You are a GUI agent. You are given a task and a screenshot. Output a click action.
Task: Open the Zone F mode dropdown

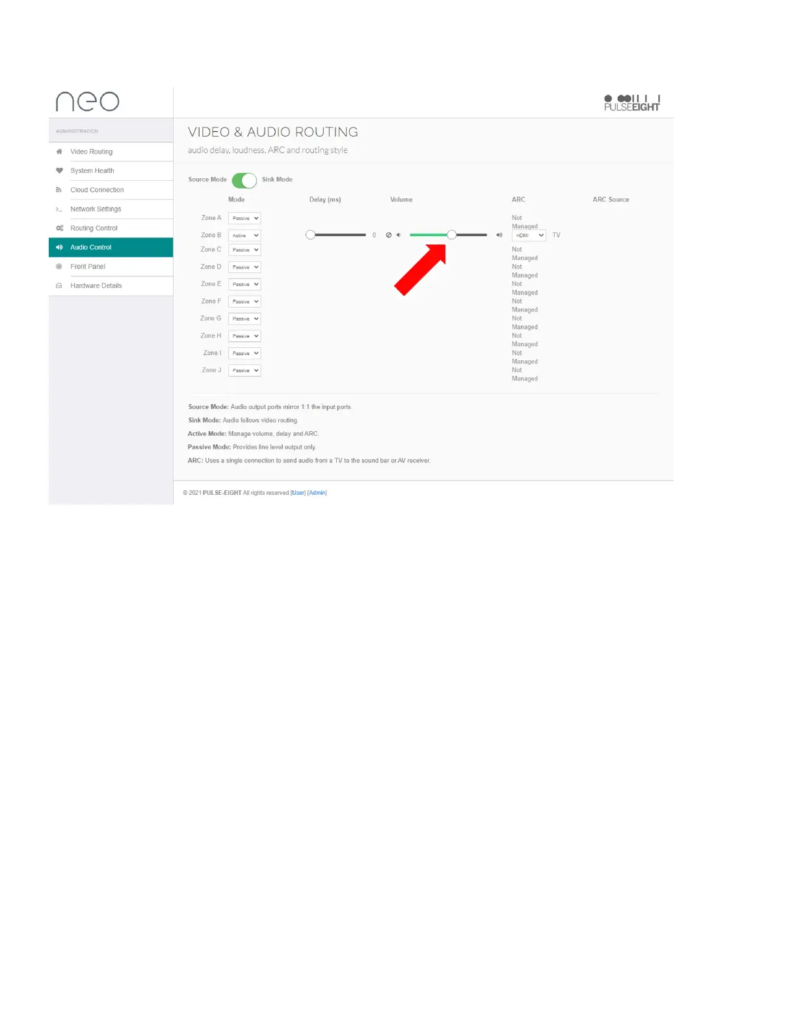point(245,302)
